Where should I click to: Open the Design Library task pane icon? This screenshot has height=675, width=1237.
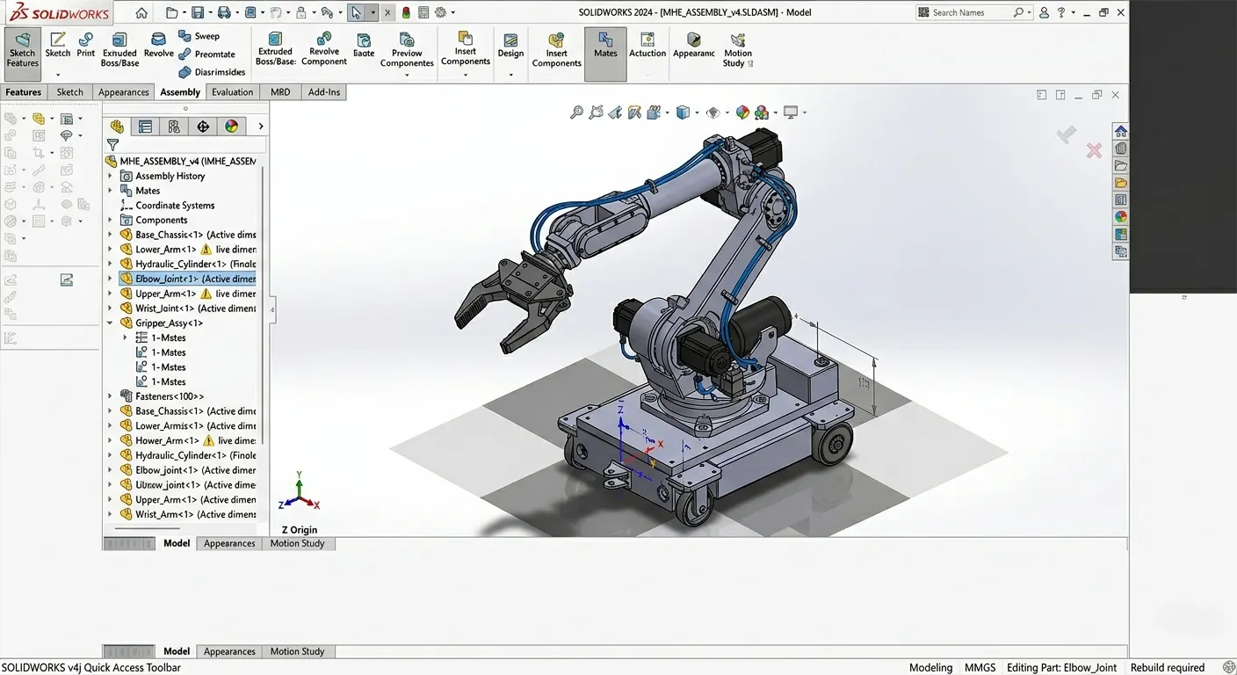click(x=1121, y=149)
